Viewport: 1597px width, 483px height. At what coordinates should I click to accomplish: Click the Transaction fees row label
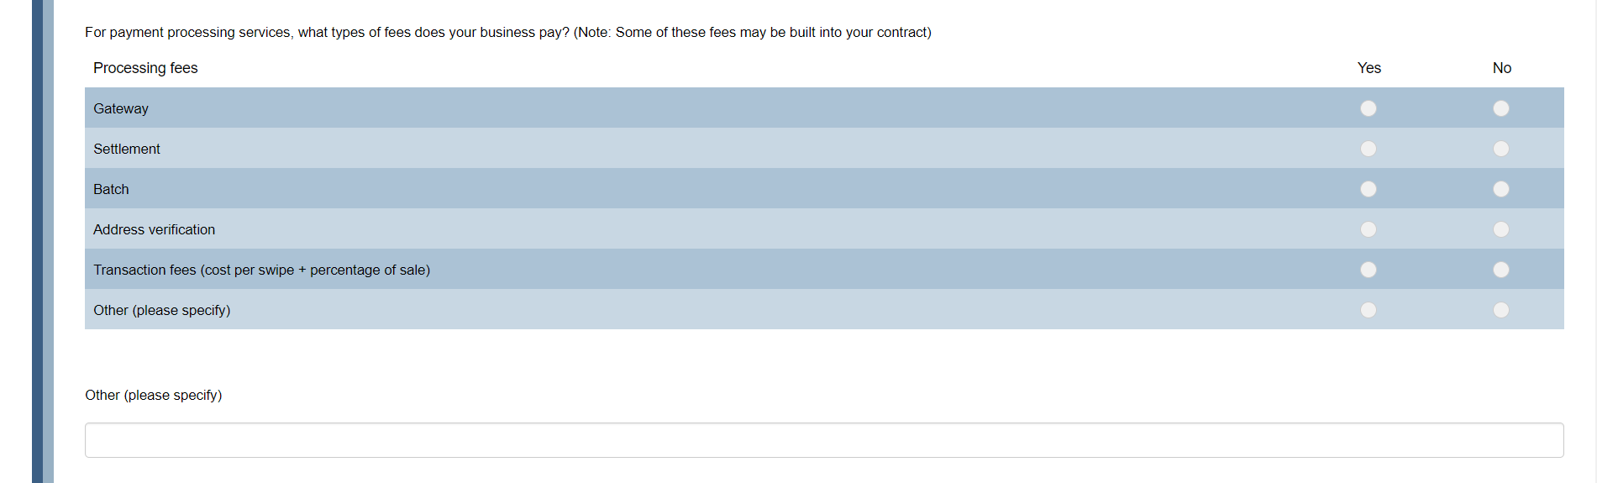[261, 270]
